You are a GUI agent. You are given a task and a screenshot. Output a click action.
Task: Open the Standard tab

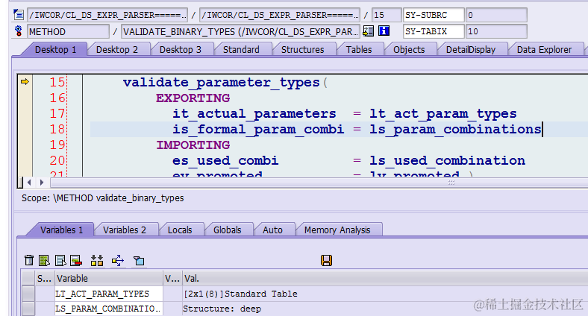(241, 50)
